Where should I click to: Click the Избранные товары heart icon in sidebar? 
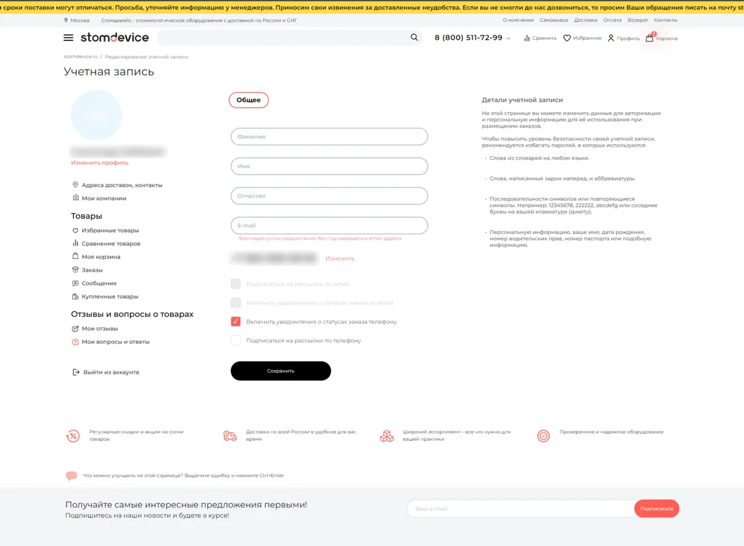[76, 230]
